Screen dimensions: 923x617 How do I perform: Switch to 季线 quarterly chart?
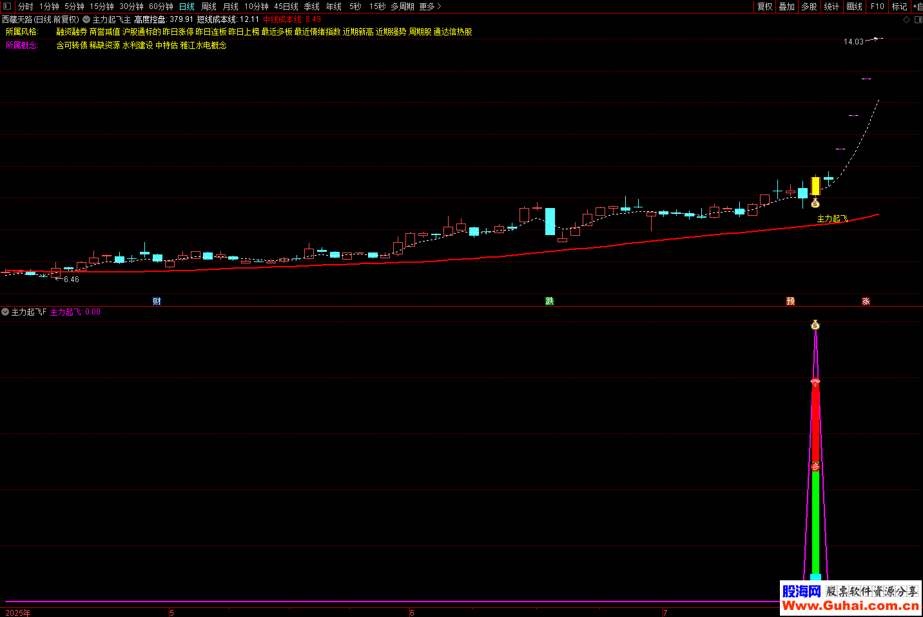(312, 6)
